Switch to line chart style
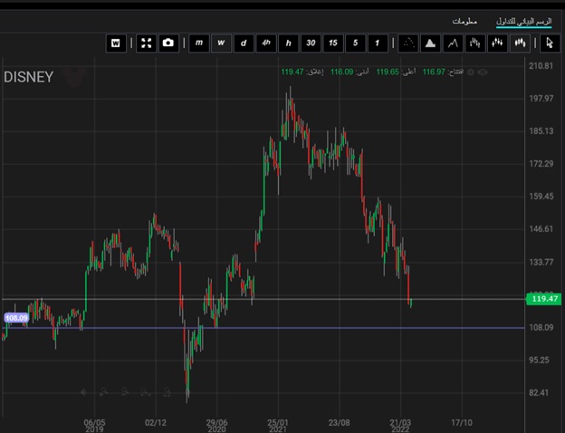Screen dimensions: 565x433 coord(453,43)
